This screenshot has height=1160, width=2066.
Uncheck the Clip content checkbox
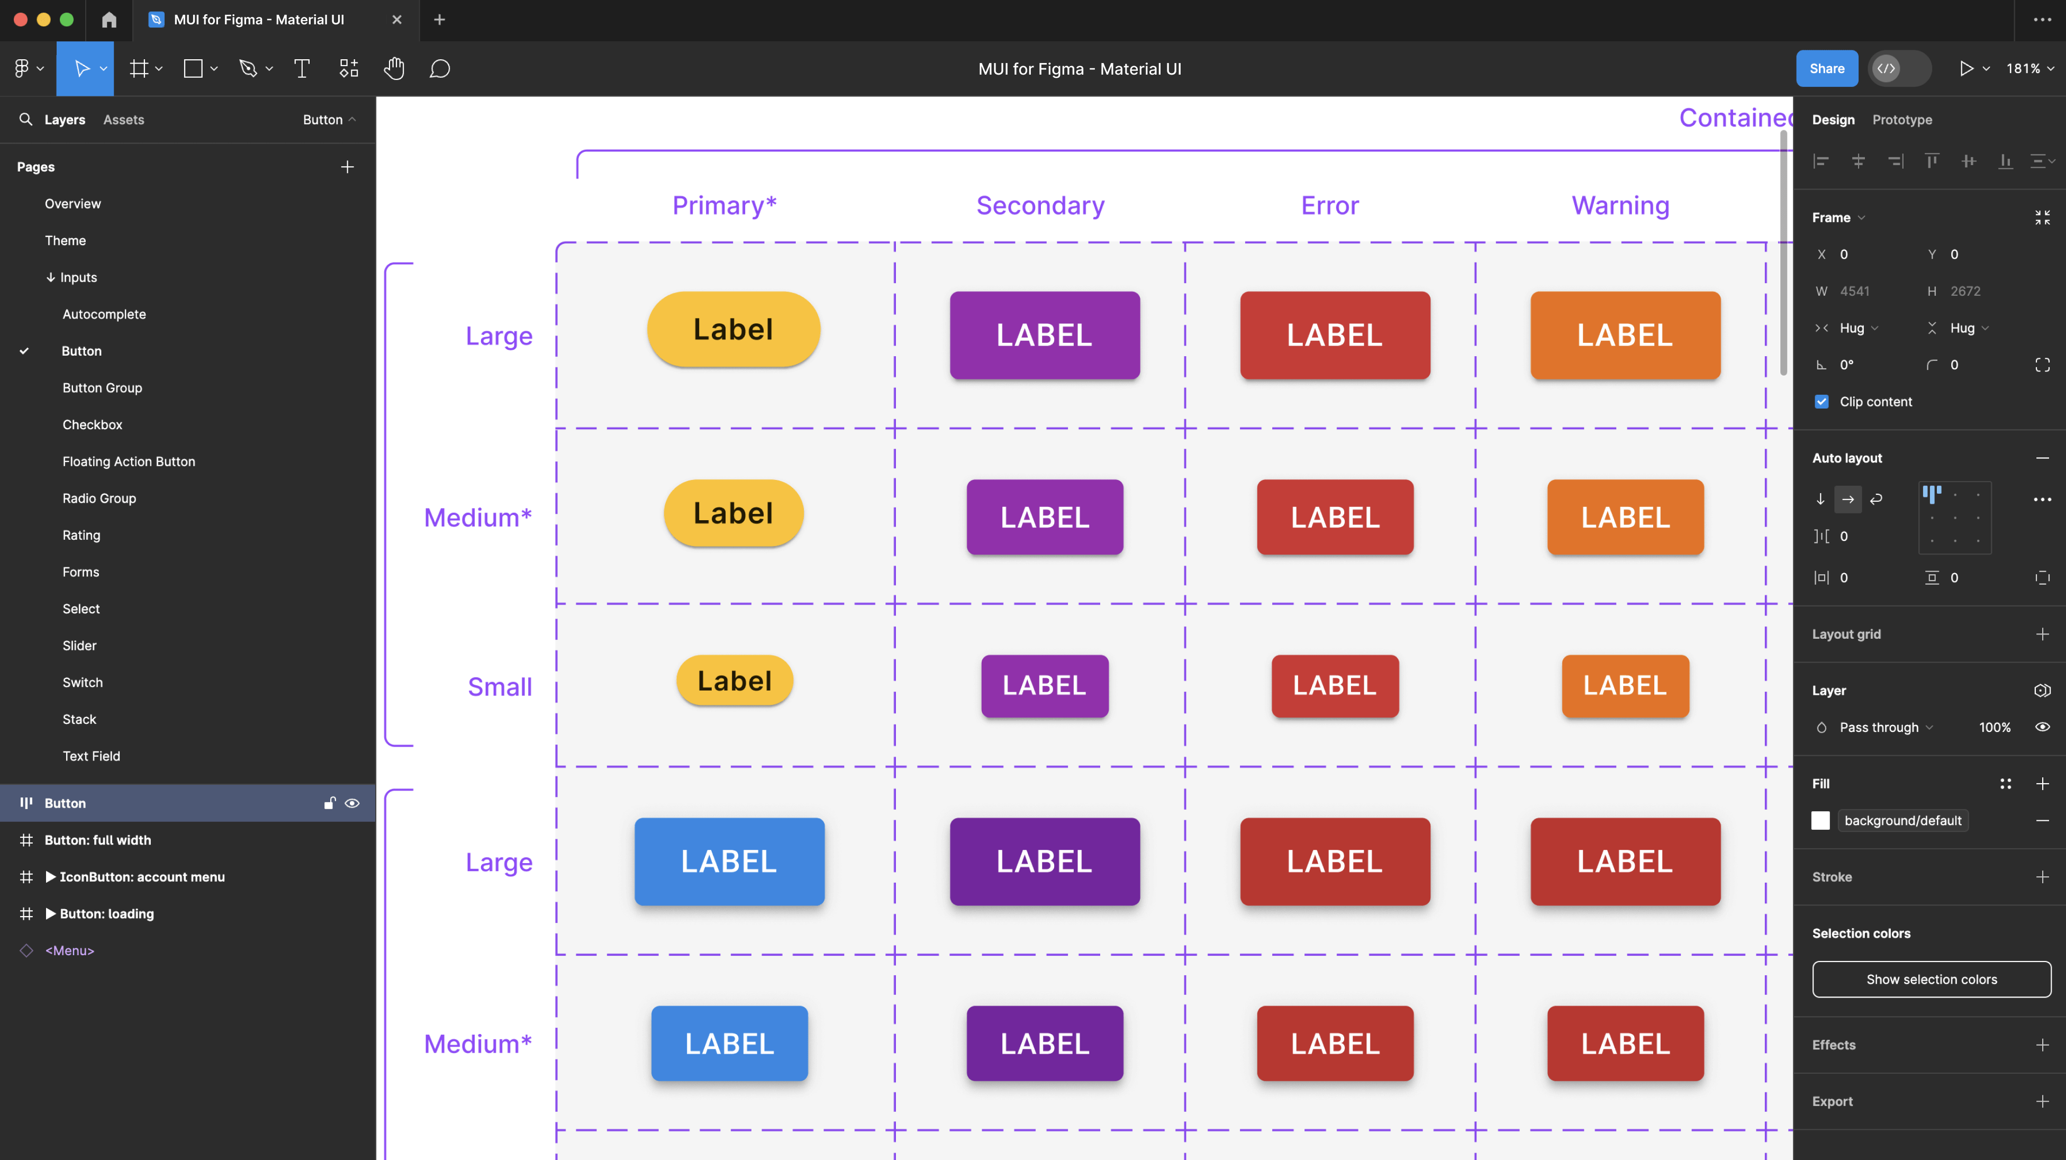point(1822,402)
